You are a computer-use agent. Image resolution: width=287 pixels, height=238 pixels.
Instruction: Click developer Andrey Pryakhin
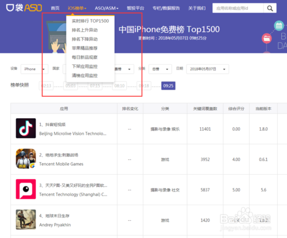pyautogui.click(x=55, y=225)
